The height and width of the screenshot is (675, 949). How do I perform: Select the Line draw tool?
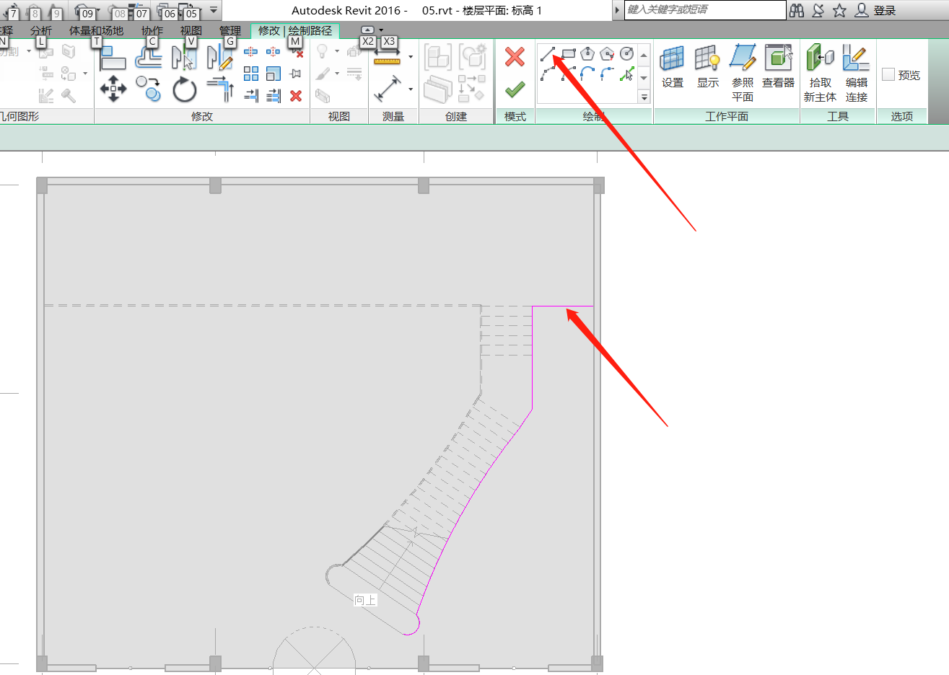tap(548, 54)
